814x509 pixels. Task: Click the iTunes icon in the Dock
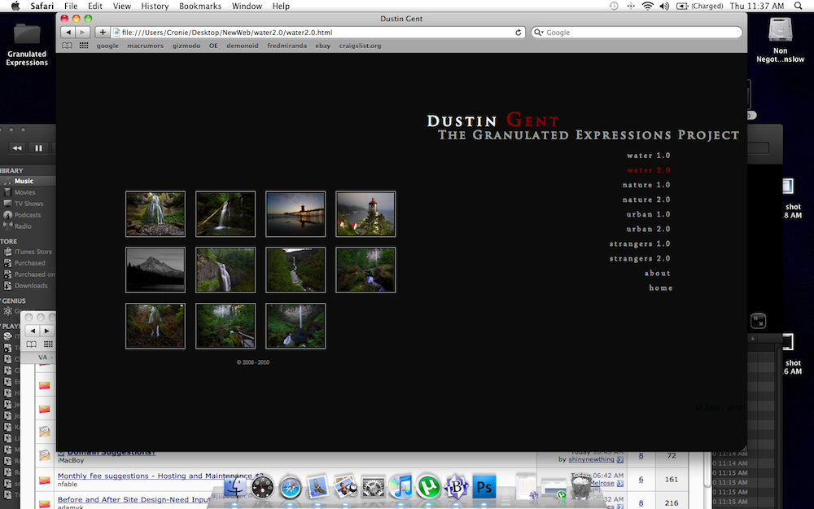pyautogui.click(x=400, y=487)
